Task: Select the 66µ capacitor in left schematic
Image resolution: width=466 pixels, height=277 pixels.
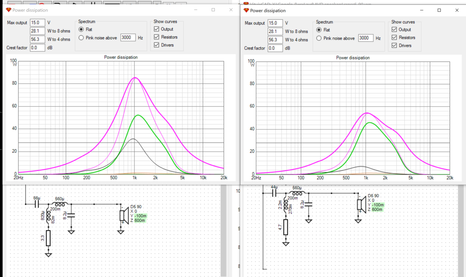Action: [x=37, y=204]
